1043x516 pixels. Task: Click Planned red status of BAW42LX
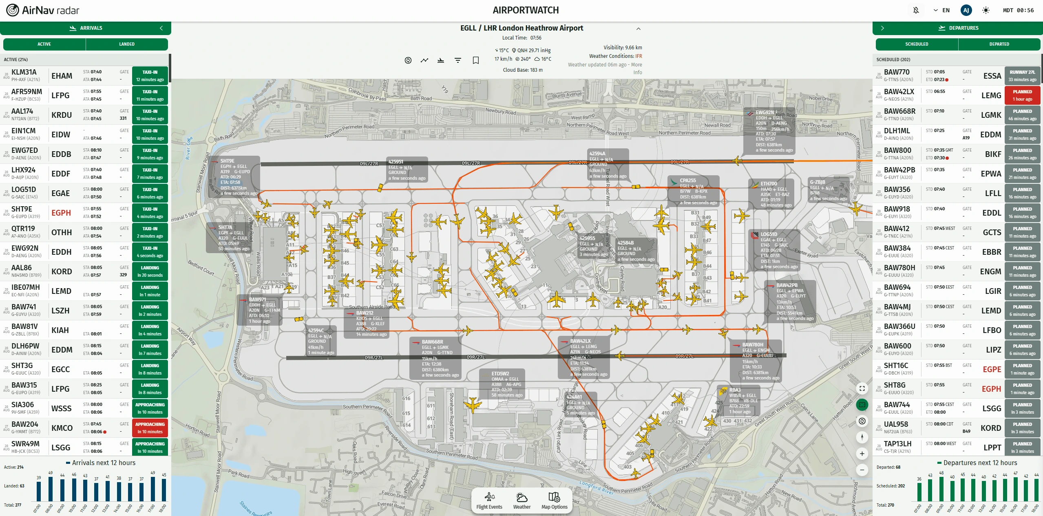(1022, 95)
